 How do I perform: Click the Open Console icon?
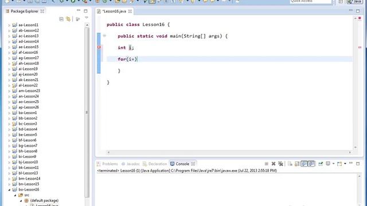(339, 164)
